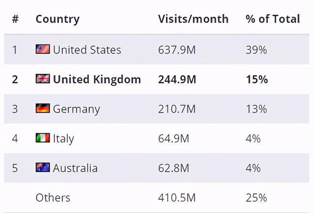Viewport: 314px width, 213px height.
Task: Open the United States country link
Action: (x=87, y=49)
